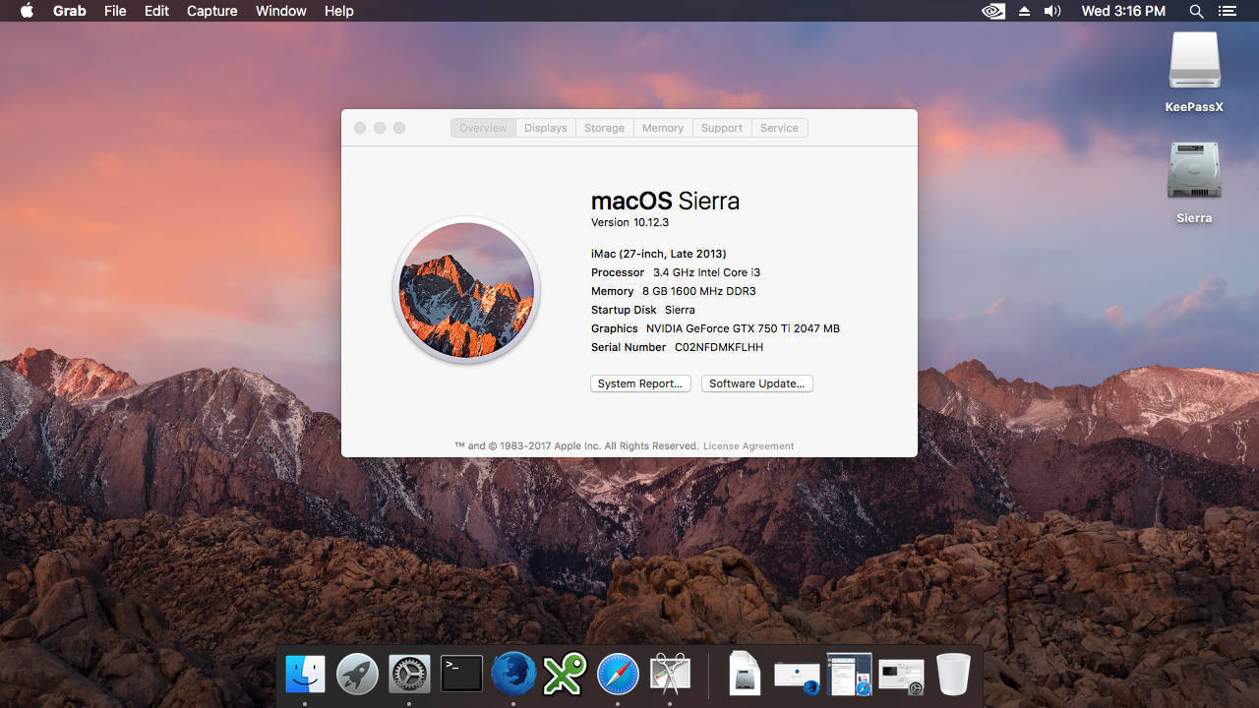Open the License Agreement link
Screen dimensions: 1259x708
(749, 445)
